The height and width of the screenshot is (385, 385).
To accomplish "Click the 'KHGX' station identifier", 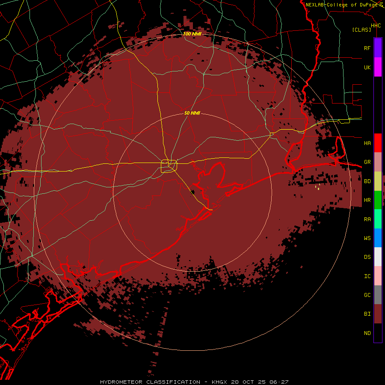I will pos(219,382).
